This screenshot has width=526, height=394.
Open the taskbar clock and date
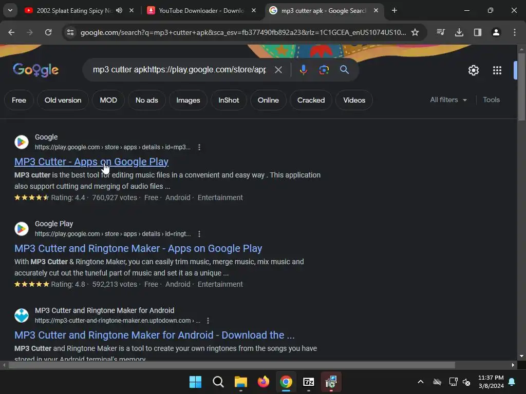coord(491,382)
